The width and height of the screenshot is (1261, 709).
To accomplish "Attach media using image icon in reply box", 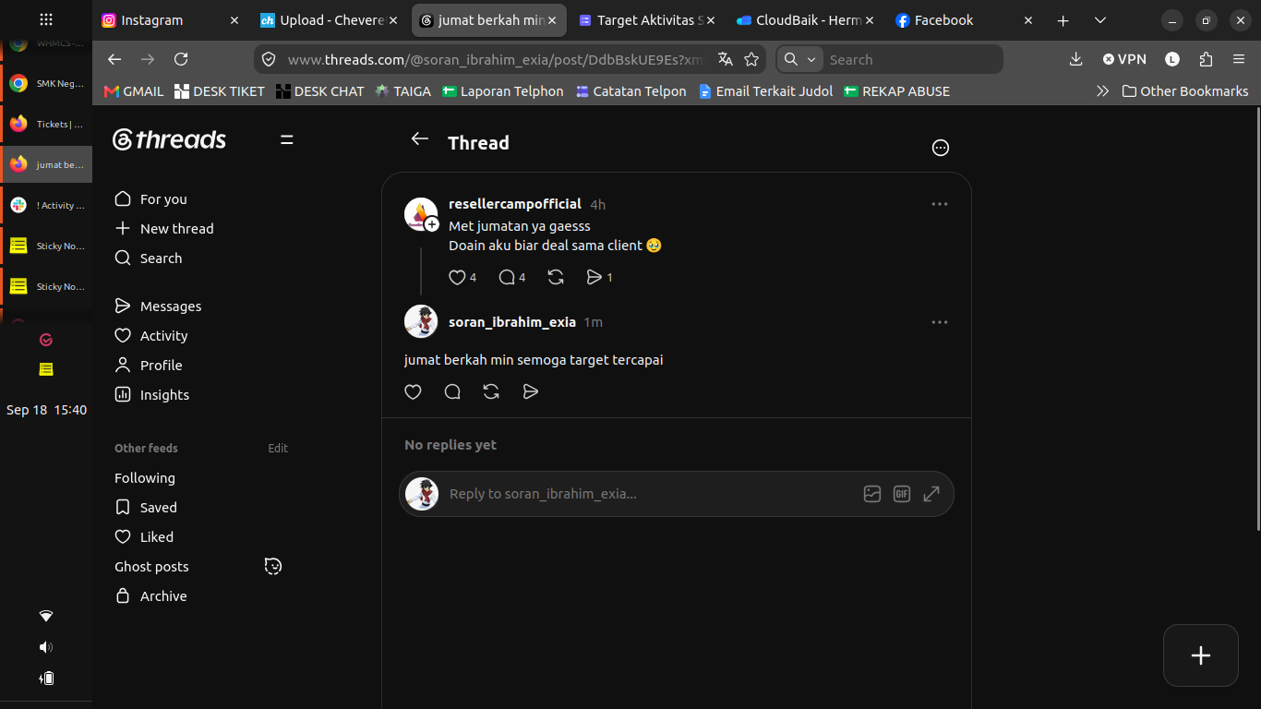I will click(x=872, y=494).
